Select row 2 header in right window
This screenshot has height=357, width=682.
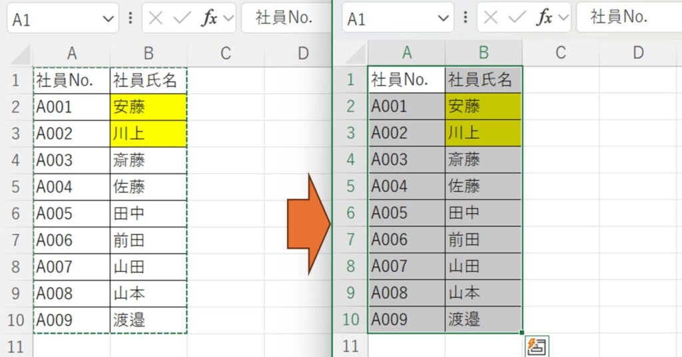pos(350,106)
